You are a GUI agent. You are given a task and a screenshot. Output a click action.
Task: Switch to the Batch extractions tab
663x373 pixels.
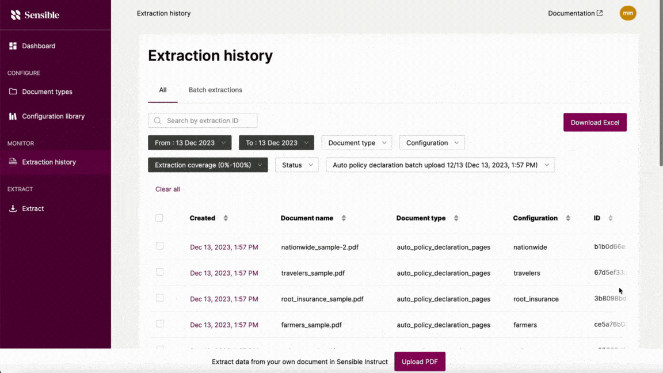(215, 90)
